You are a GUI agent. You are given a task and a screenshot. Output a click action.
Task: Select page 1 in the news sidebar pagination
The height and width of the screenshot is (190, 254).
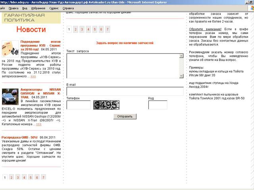coord(5,177)
